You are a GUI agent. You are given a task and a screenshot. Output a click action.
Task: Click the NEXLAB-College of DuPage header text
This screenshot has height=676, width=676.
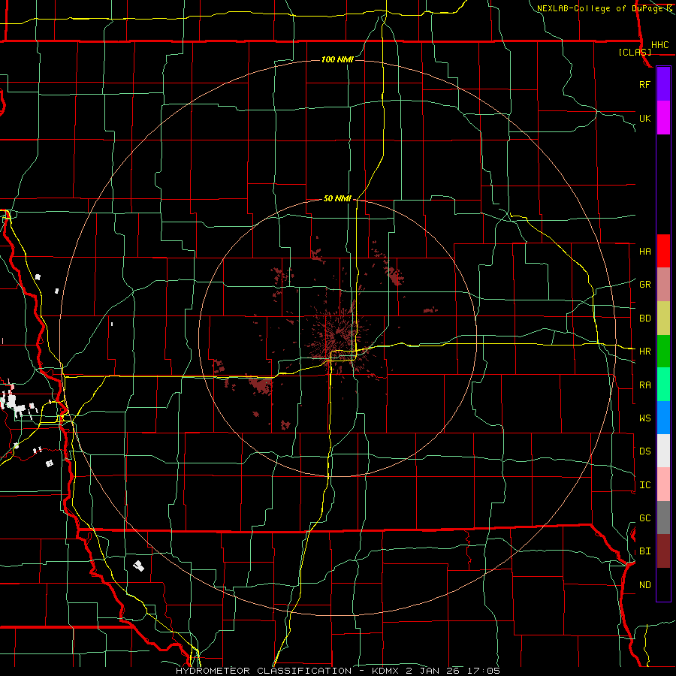pos(600,8)
